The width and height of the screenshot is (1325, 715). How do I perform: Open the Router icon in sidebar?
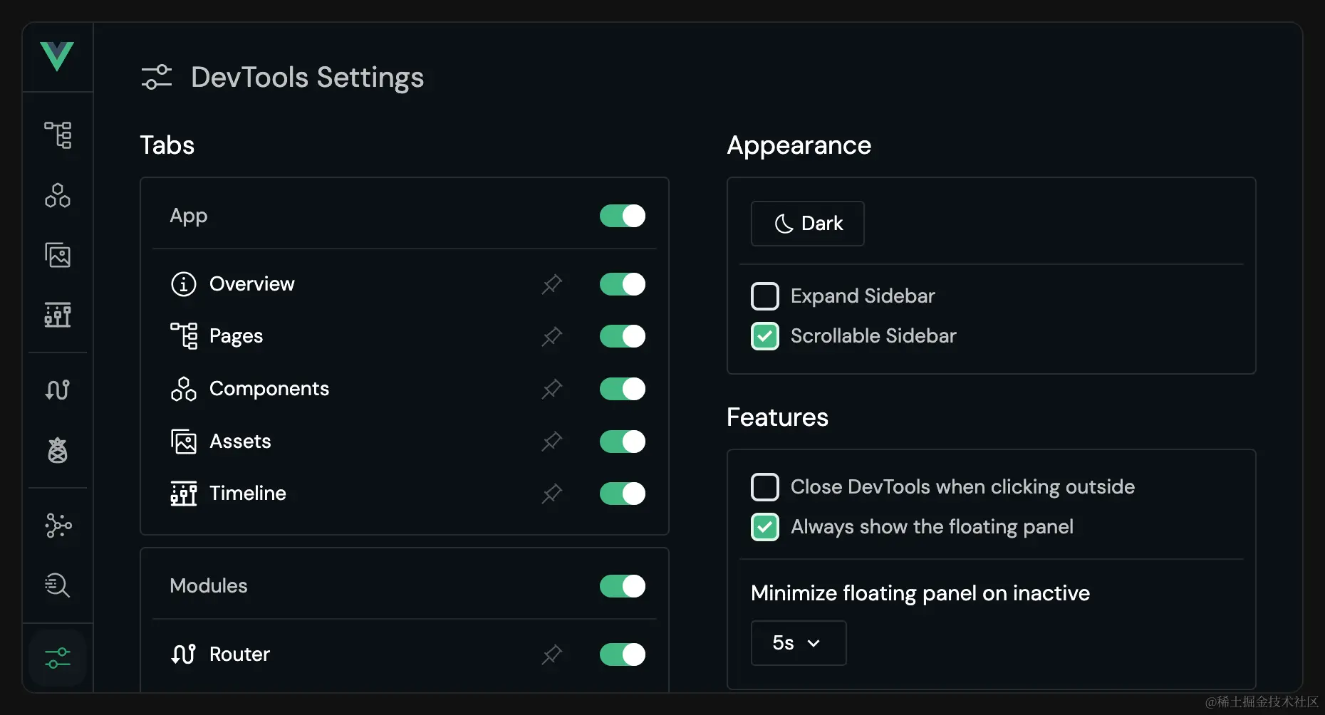coord(58,390)
